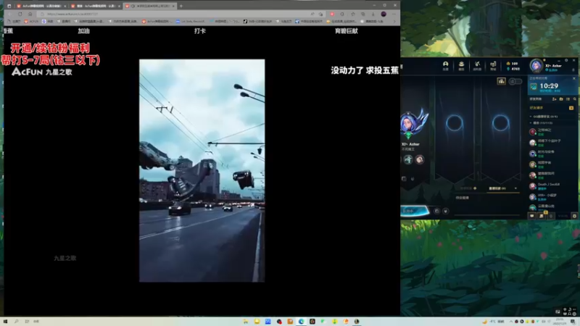Show hidden system tray icons arrow

coord(511,322)
